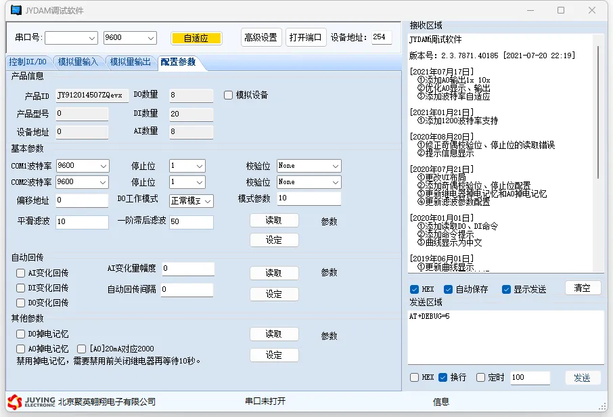The width and height of the screenshot is (613, 417).
Task: Click the 信息 status bar label
Action: coord(441,401)
